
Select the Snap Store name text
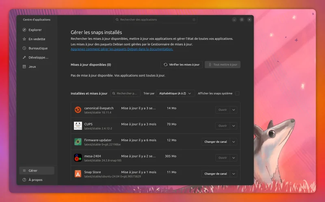point(93,172)
